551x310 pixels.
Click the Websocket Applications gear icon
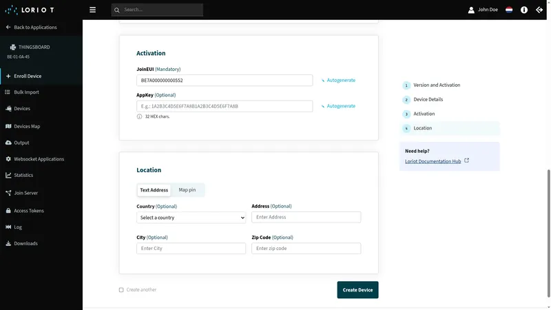coord(8,159)
